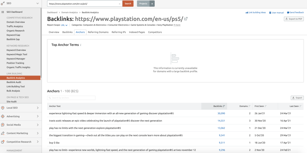Collapse the SEO sidebar section chevron
Image resolution: width=307 pixels, height=153 pixels.
[x=38, y=3]
